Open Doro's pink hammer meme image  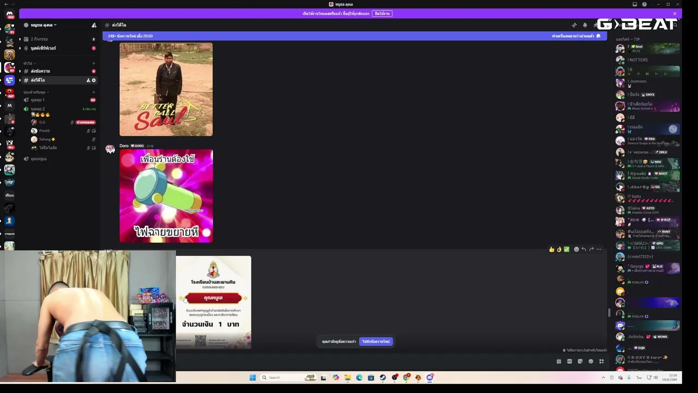point(166,196)
